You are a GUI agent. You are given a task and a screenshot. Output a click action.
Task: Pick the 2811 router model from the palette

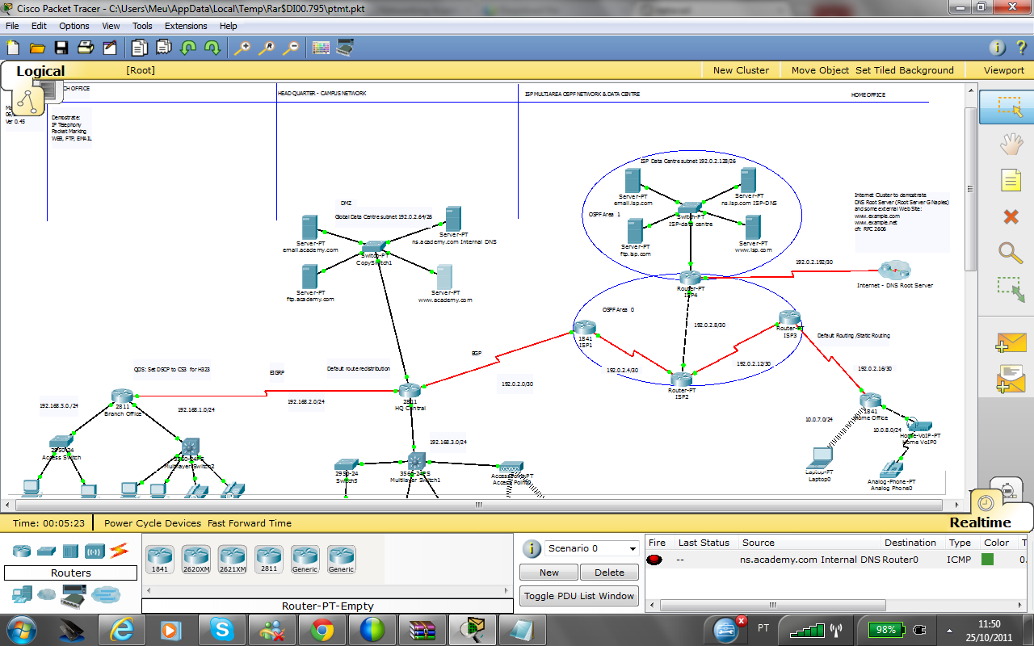point(268,558)
